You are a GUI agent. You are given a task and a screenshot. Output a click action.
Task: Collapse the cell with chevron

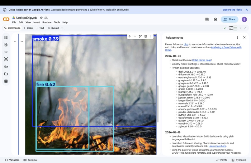[15, 41]
